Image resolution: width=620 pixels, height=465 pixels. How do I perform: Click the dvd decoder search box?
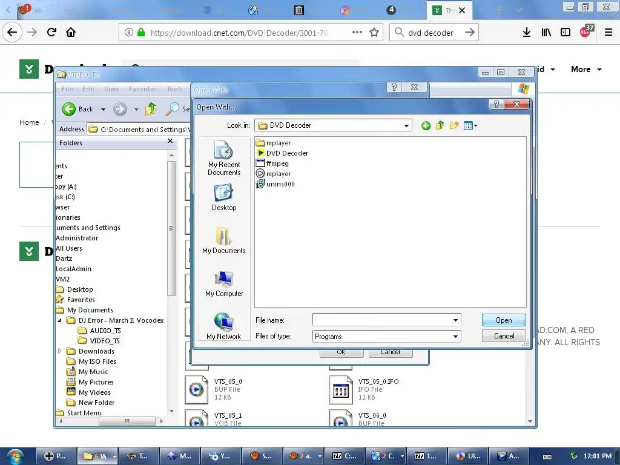[434, 33]
